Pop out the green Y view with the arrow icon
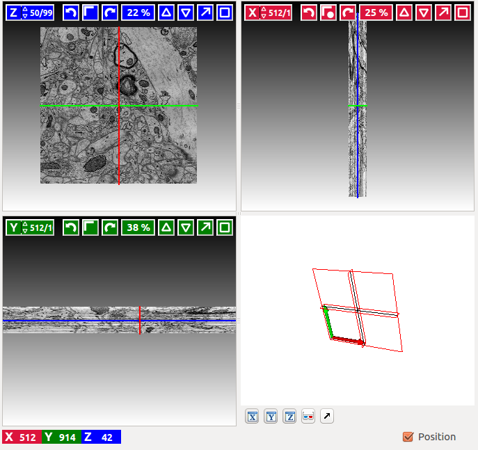This screenshot has height=450, width=478. (205, 227)
